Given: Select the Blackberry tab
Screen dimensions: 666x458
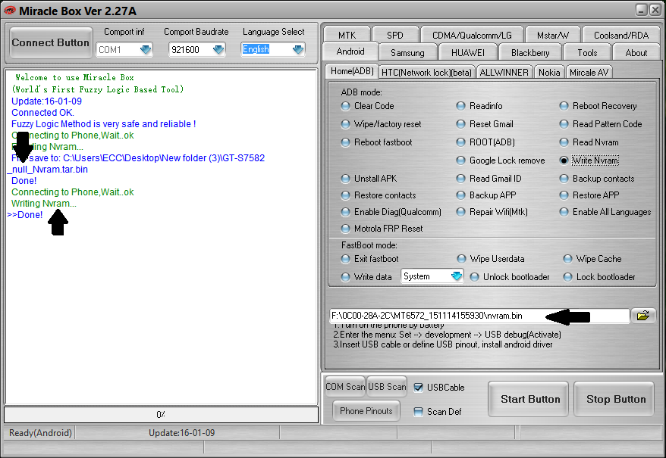Looking at the screenshot, I should [530, 52].
